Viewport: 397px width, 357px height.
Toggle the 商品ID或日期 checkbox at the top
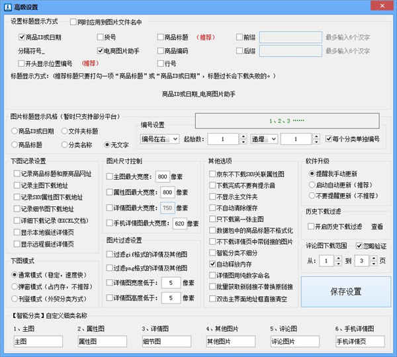click(x=22, y=37)
